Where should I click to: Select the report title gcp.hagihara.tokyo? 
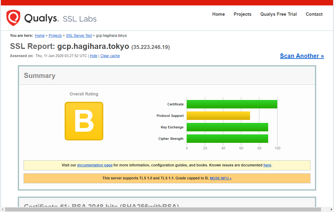coord(93,46)
